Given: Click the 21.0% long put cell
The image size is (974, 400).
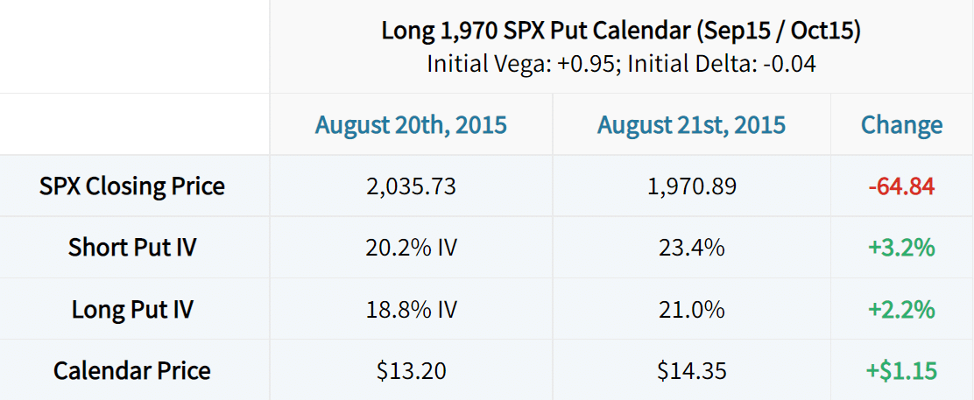Looking at the screenshot, I should click(x=691, y=309).
